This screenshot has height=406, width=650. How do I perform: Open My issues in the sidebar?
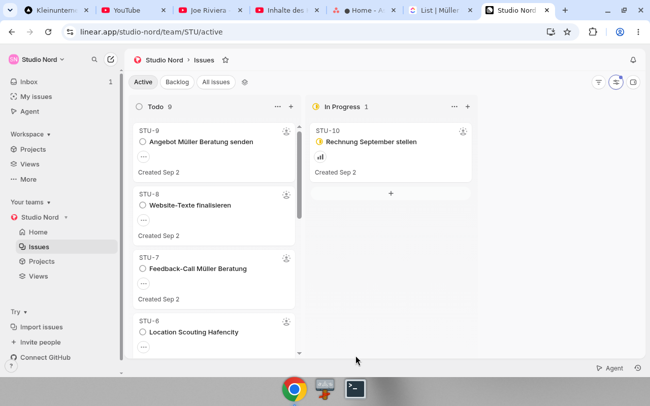click(62, 96)
